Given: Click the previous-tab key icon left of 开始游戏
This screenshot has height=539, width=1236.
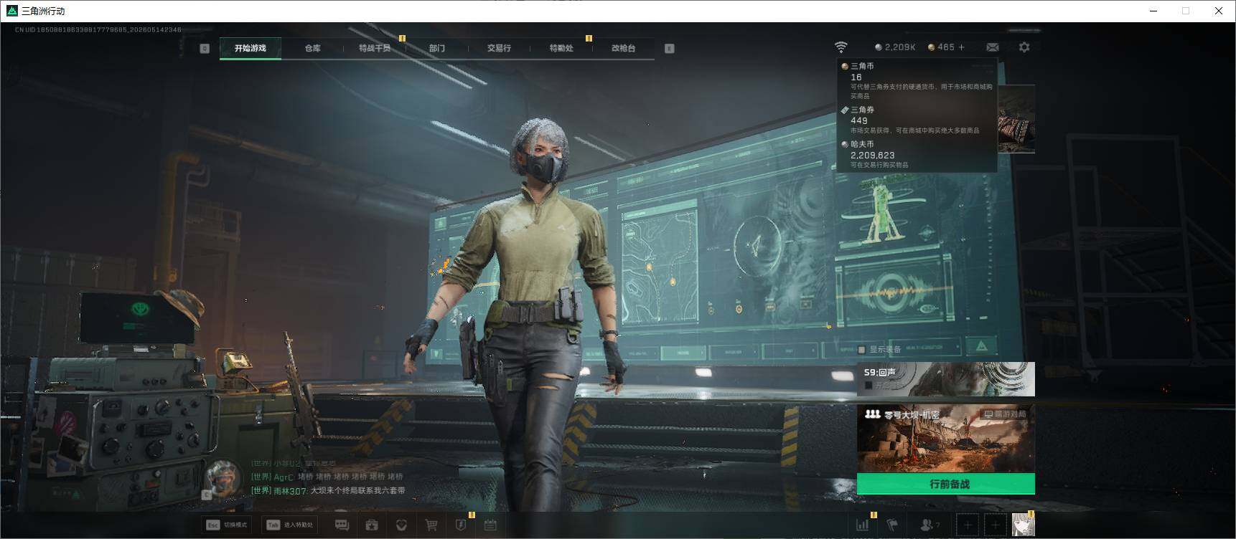Looking at the screenshot, I should [x=205, y=48].
